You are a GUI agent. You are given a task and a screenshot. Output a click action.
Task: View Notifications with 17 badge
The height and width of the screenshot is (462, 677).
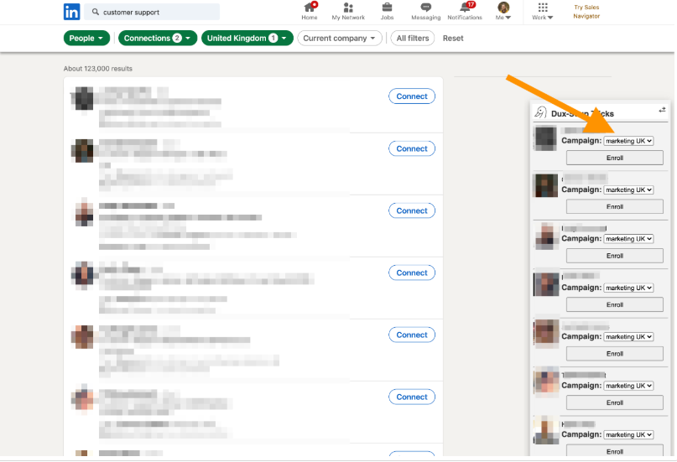(465, 12)
